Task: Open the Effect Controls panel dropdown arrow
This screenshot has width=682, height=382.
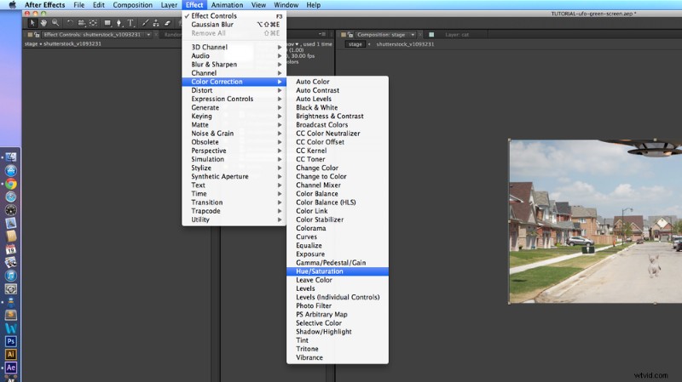Action: (x=148, y=35)
